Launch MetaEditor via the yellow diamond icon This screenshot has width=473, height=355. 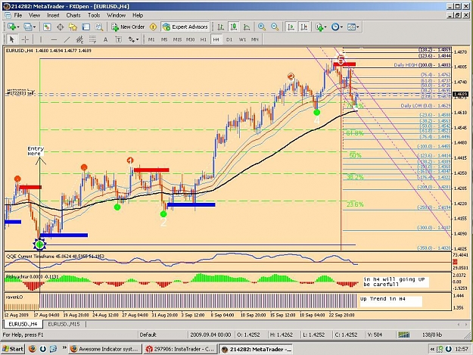(x=153, y=26)
